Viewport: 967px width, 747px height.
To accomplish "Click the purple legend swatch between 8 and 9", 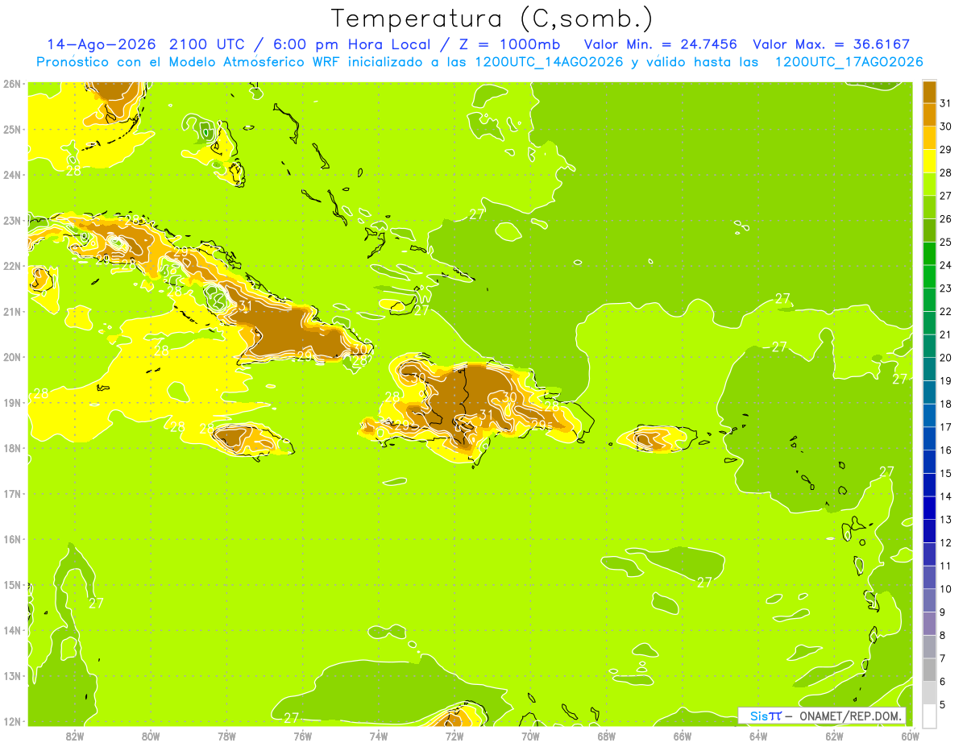I will tap(929, 624).
